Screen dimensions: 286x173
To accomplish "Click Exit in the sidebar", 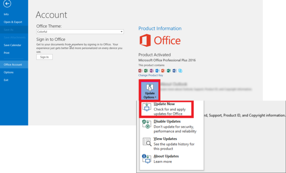I will tap(6, 80).
